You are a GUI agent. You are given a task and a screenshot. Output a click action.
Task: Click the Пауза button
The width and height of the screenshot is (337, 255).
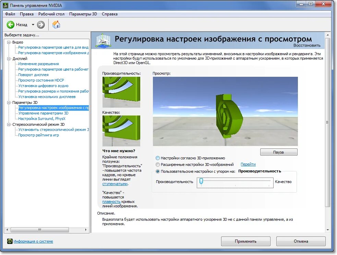pos(279,152)
